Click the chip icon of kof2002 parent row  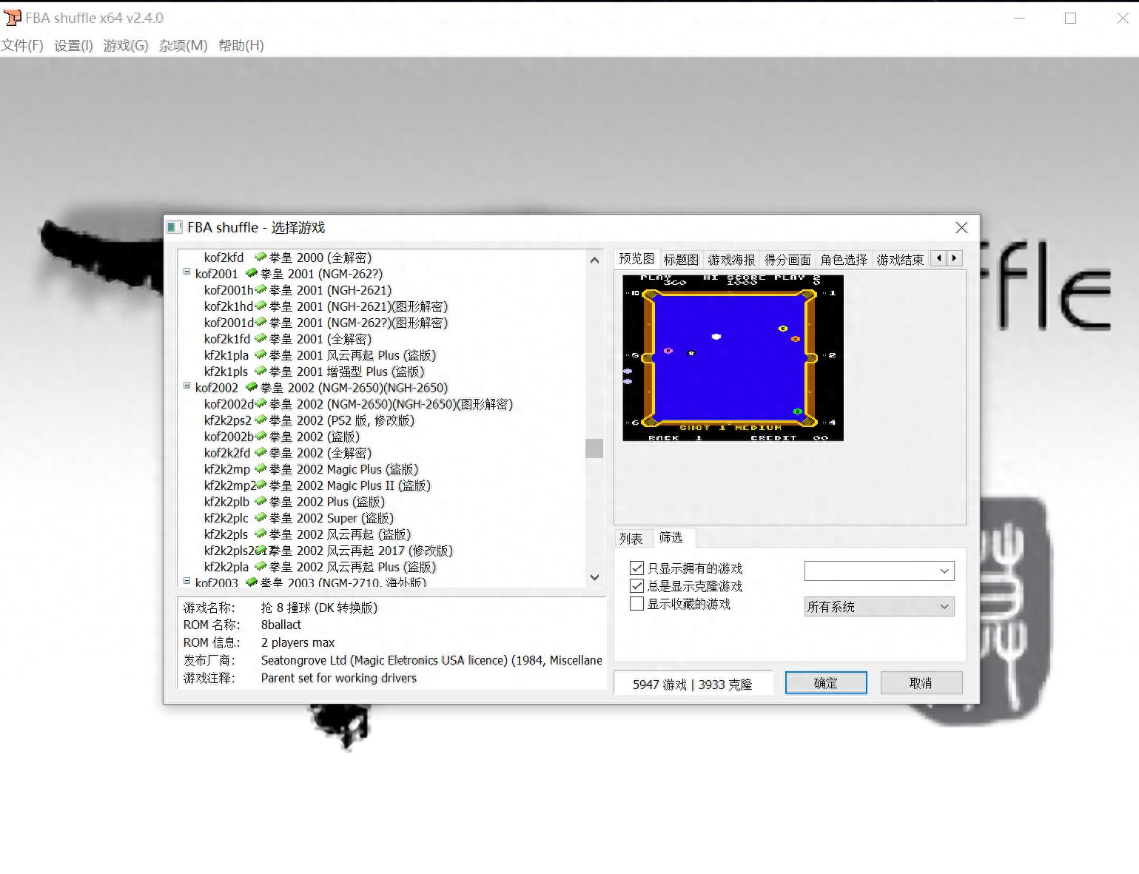point(252,387)
